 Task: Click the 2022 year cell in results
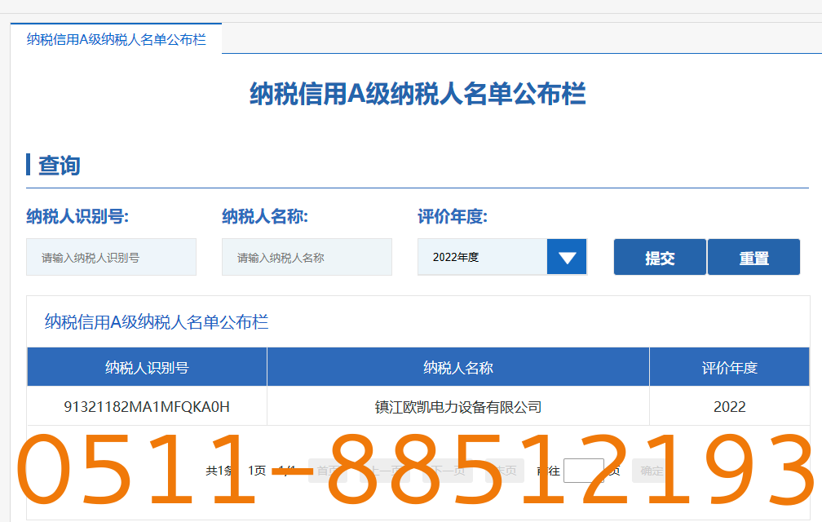coord(729,406)
